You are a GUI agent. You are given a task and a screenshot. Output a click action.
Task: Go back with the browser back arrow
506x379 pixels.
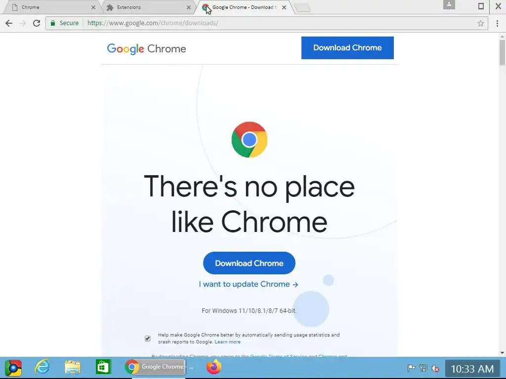tap(9, 23)
